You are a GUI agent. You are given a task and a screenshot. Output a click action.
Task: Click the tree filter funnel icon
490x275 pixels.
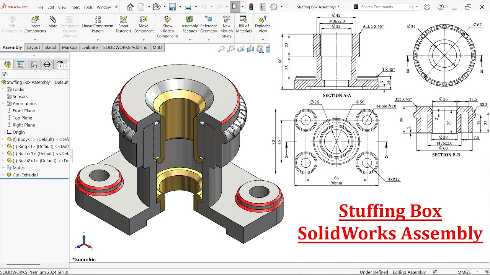(4, 74)
